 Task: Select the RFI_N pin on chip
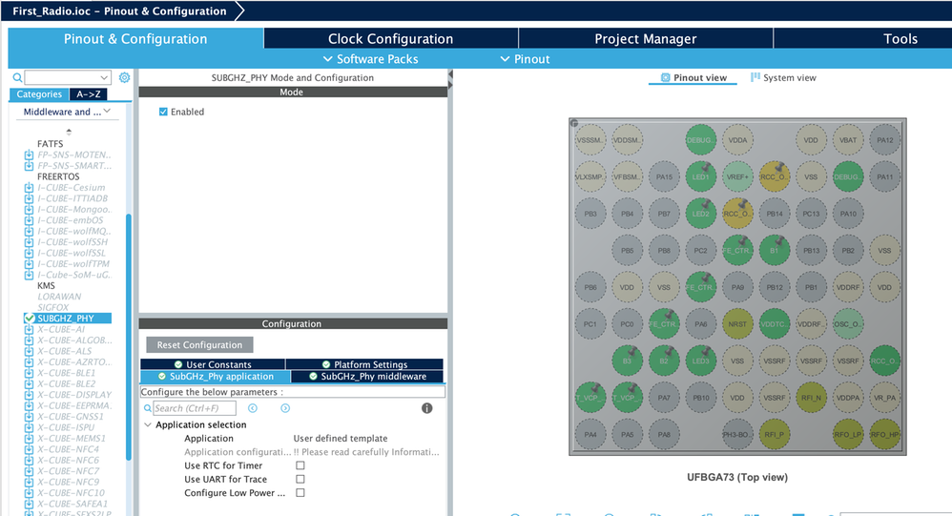click(x=811, y=398)
